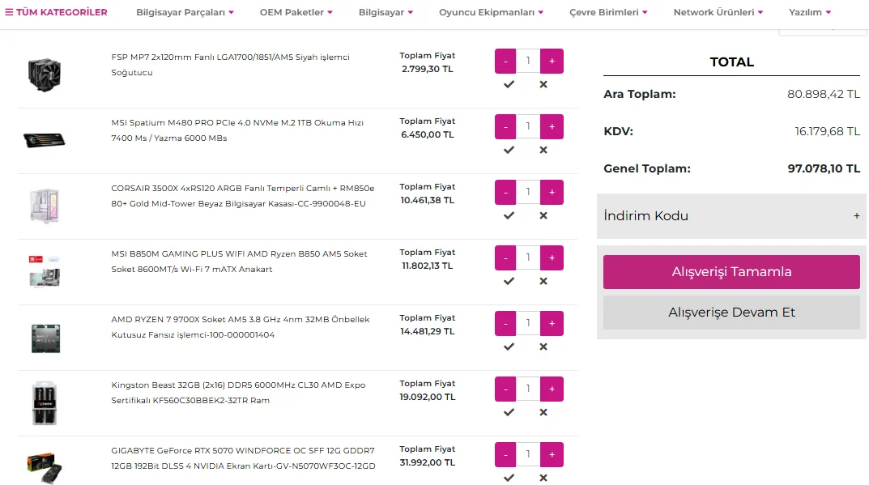This screenshot has height=485, width=869.
Task: Confirm quantity checkmark for Kingston Beast RAM
Action: click(509, 412)
